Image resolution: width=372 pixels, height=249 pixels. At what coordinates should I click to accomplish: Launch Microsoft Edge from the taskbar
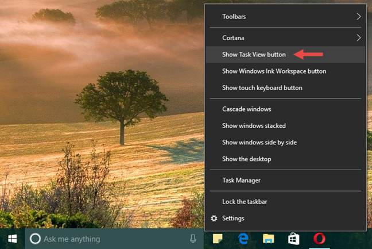243,239
